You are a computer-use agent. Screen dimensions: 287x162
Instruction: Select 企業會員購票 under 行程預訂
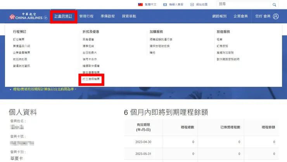21,52
